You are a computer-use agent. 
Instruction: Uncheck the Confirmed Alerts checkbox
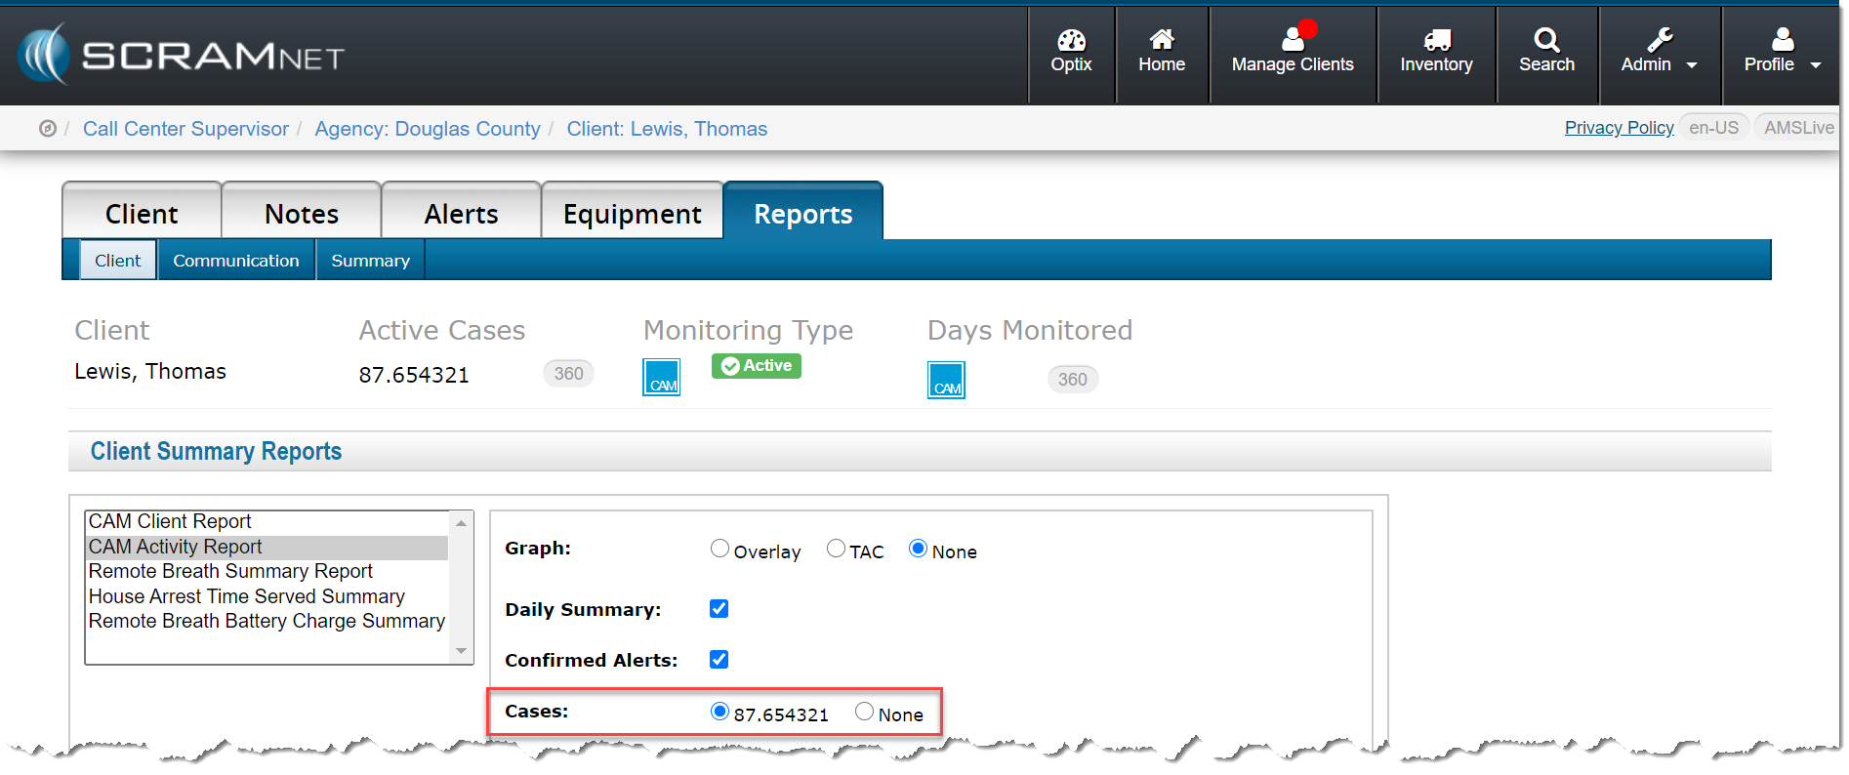tap(719, 660)
